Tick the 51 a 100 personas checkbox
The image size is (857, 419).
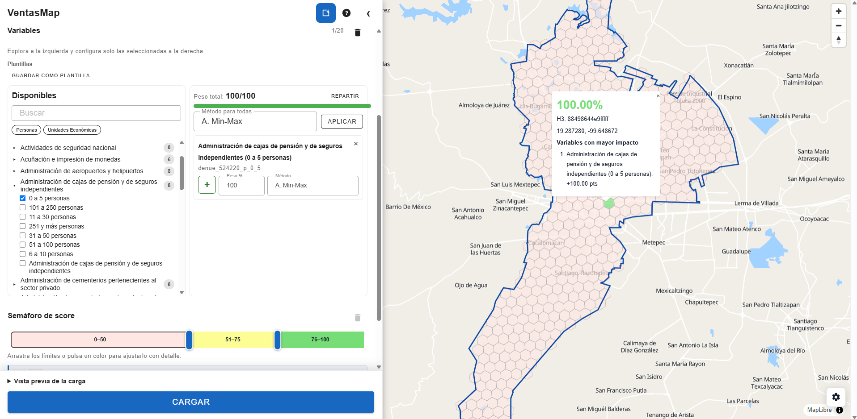coord(23,245)
